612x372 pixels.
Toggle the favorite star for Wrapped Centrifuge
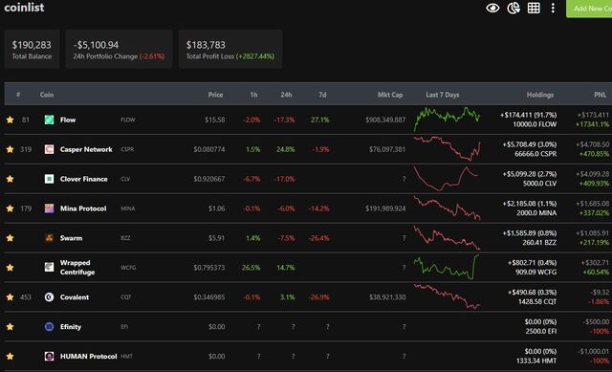click(x=11, y=268)
